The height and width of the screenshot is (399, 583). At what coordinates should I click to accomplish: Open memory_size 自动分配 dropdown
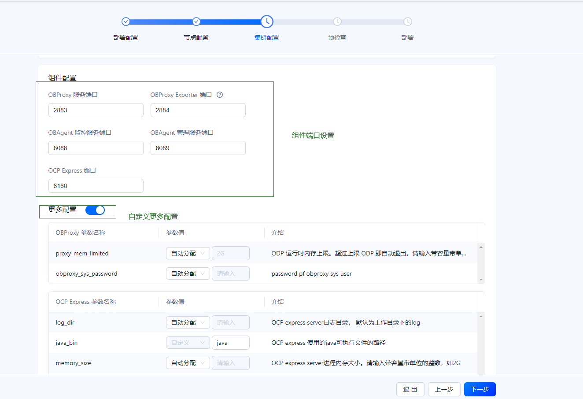[x=188, y=363]
